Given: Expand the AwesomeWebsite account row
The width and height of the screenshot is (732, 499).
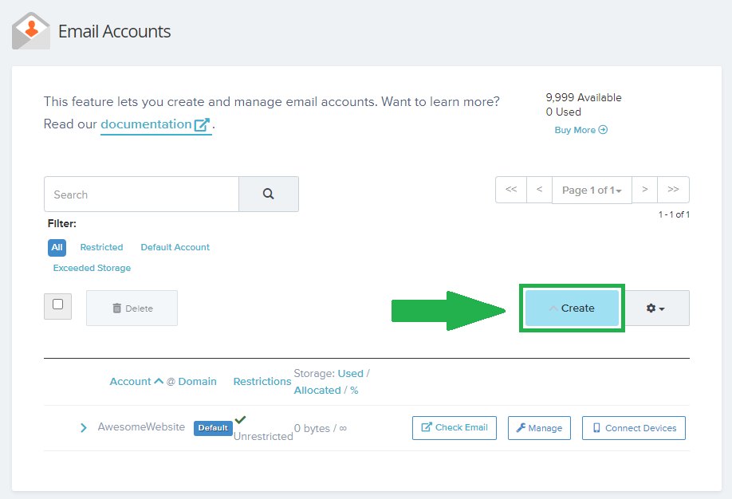Looking at the screenshot, I should [x=84, y=428].
